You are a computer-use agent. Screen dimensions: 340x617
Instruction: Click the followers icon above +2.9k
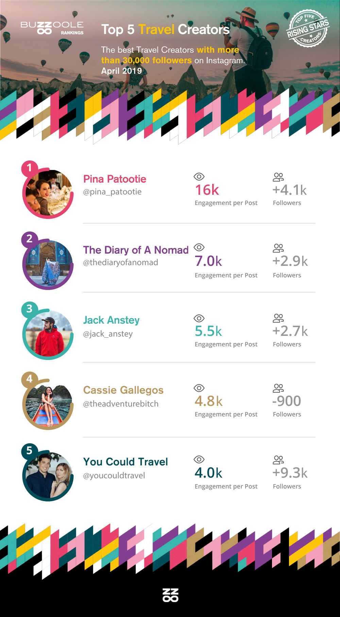pyautogui.click(x=278, y=248)
